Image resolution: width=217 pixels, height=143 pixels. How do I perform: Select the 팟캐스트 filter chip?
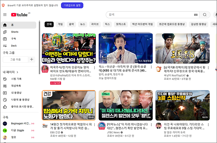click(121, 24)
